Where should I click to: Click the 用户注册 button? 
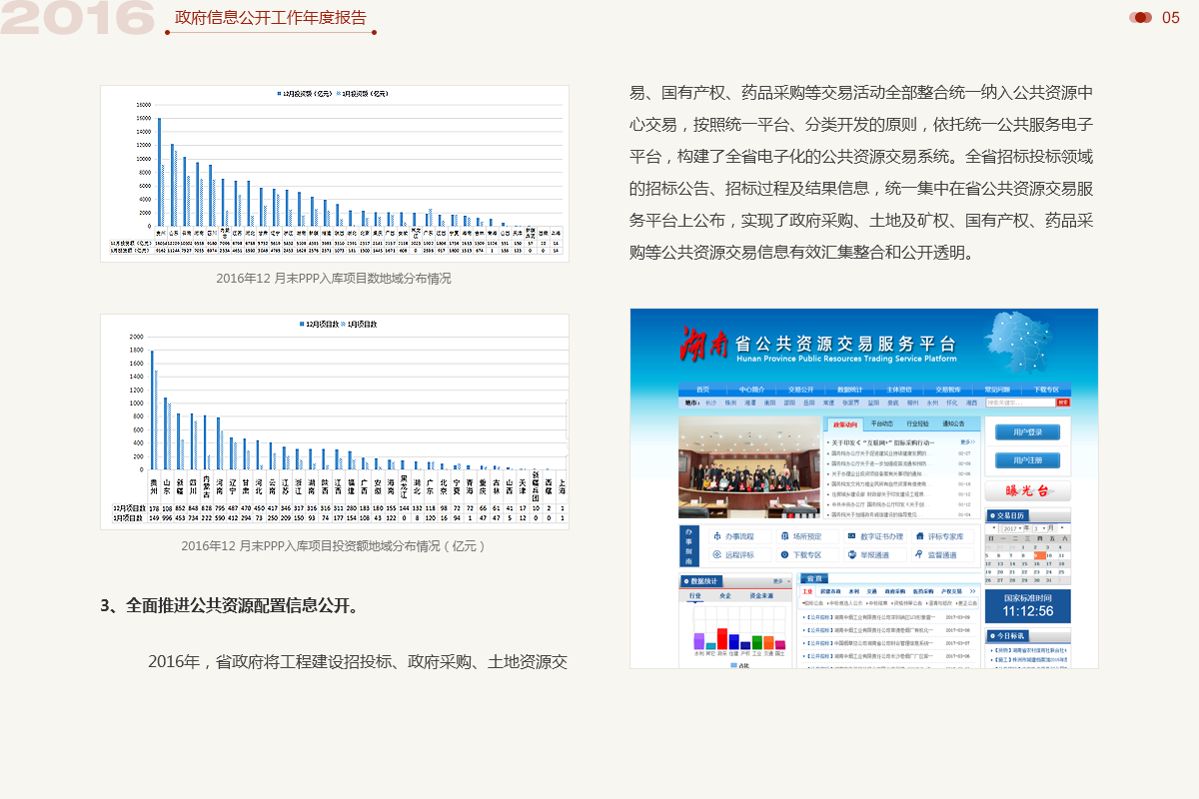1027,460
